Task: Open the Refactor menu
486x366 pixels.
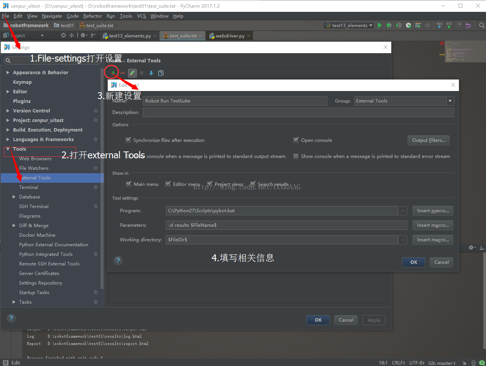Action: pos(92,16)
